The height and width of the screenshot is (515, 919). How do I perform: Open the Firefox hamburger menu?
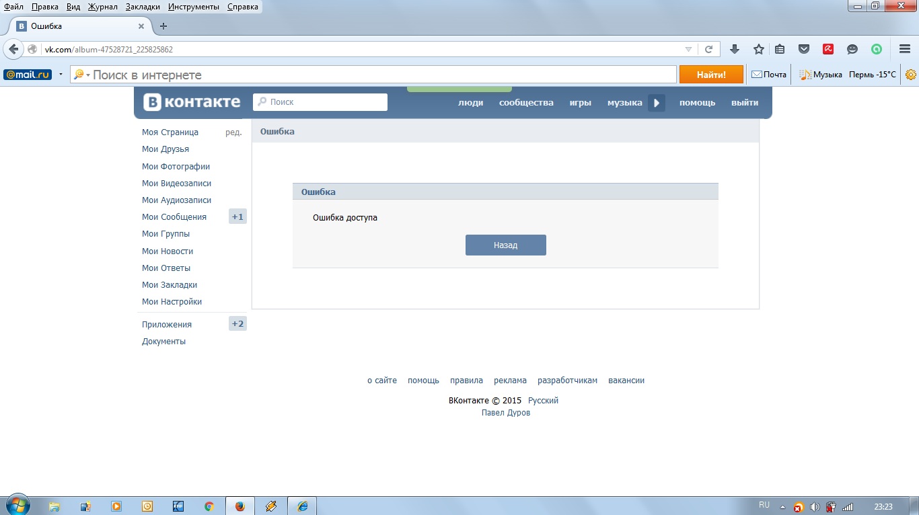click(x=905, y=49)
